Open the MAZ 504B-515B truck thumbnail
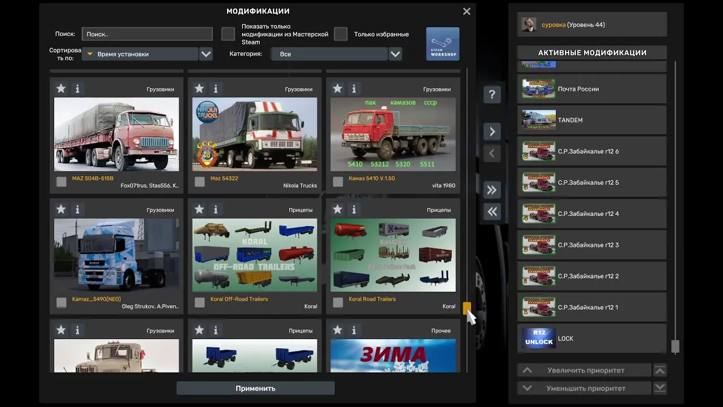Image resolution: width=723 pixels, height=407 pixels. point(116,135)
